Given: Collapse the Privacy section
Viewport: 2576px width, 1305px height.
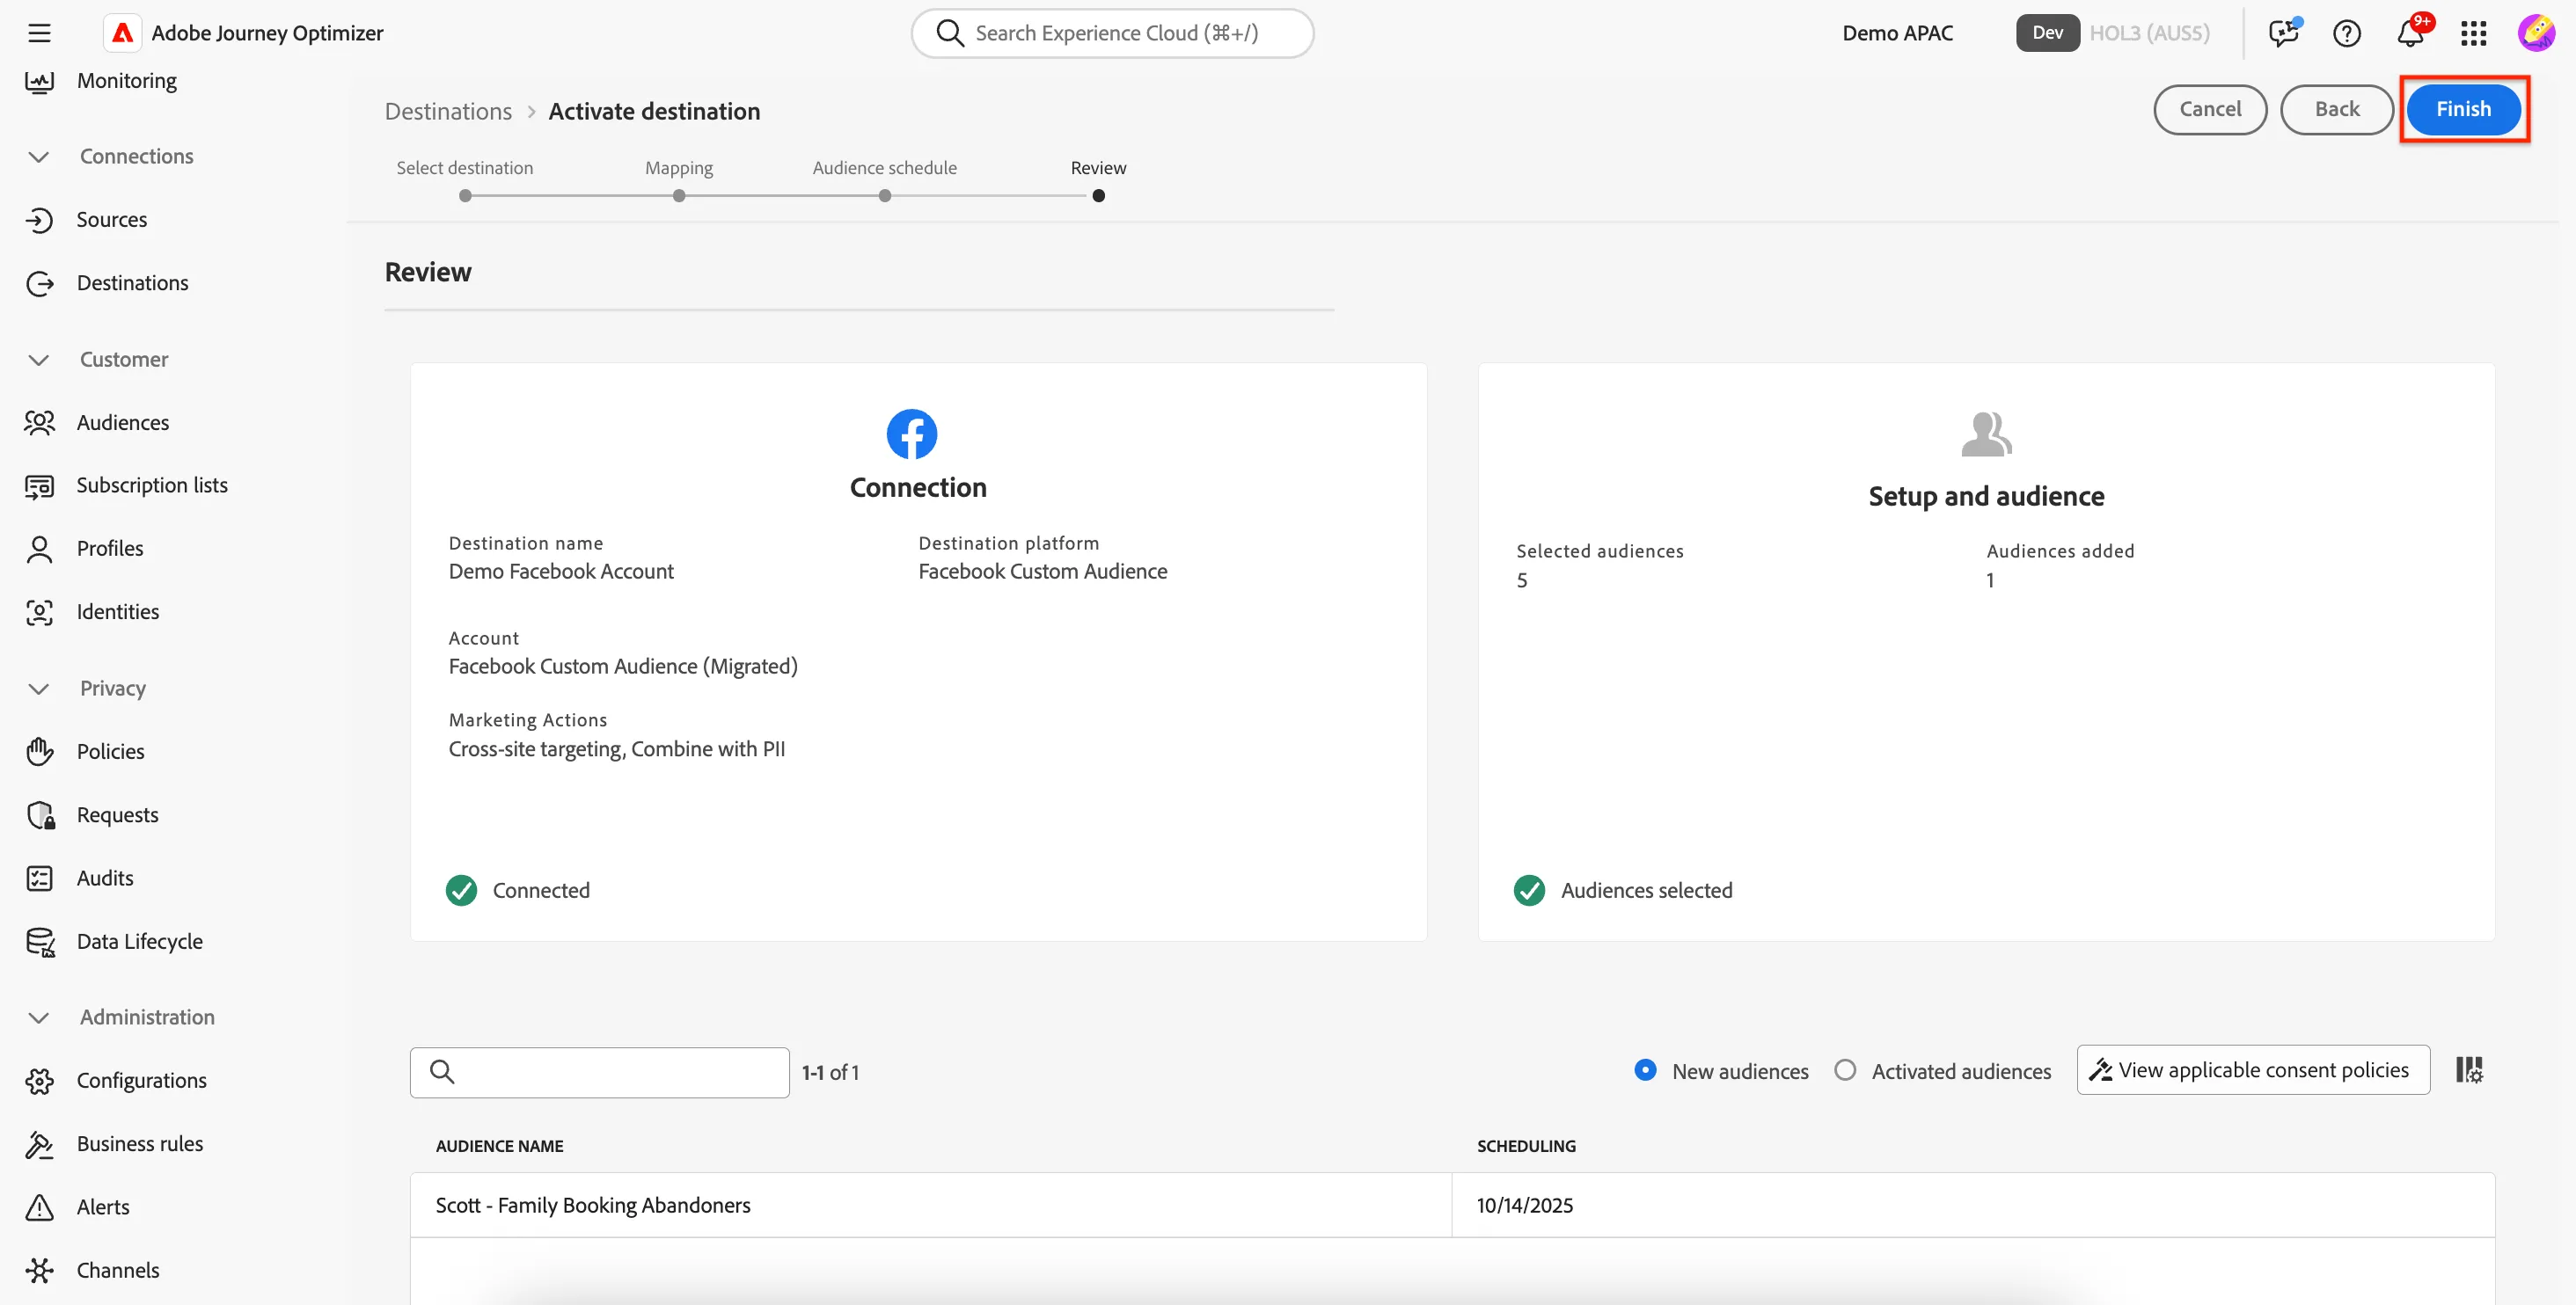Looking at the screenshot, I should click(39, 689).
